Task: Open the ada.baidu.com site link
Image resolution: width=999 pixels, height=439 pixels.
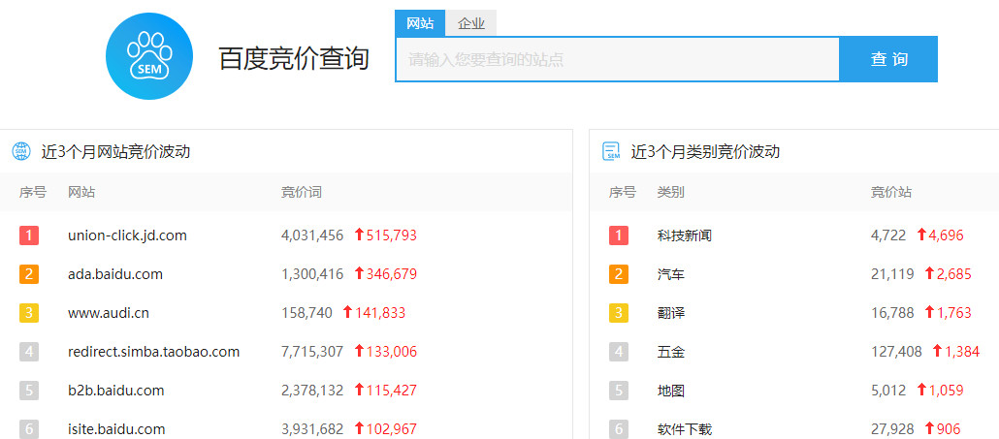Action: (115, 274)
